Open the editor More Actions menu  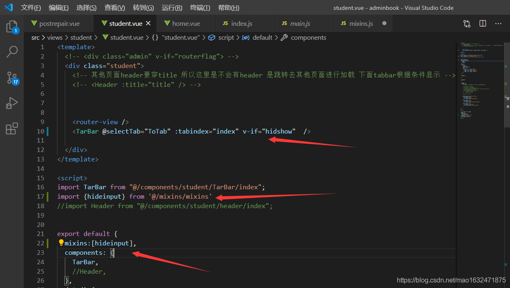point(498,24)
